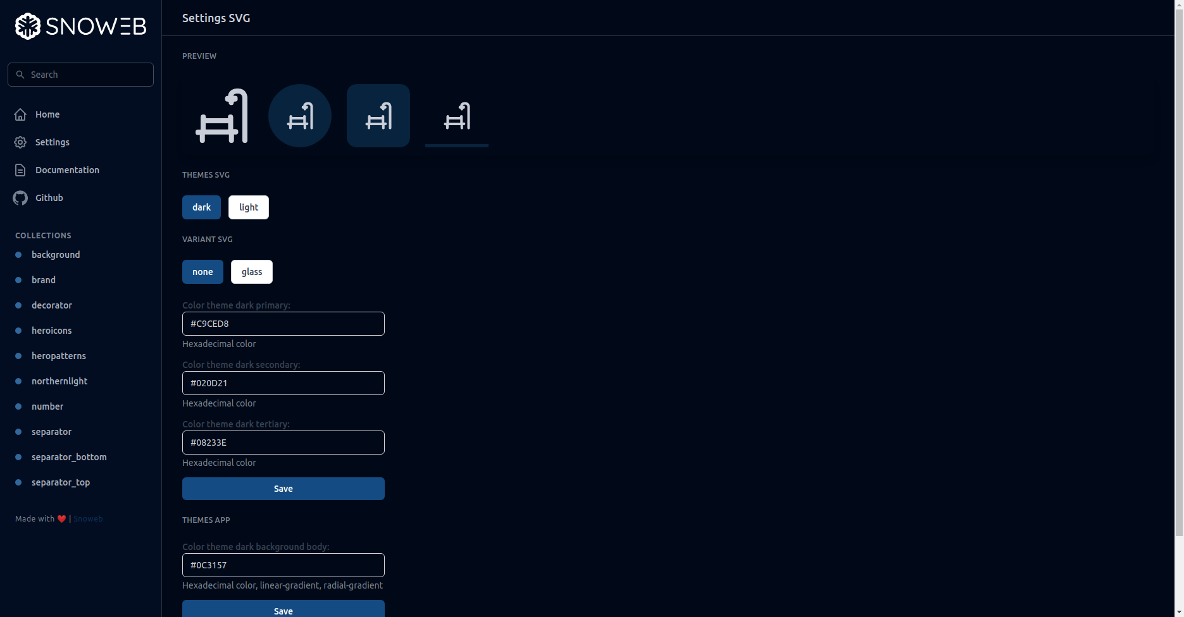Save the SVG theme colors
The image size is (1184, 617).
pyautogui.click(x=283, y=488)
